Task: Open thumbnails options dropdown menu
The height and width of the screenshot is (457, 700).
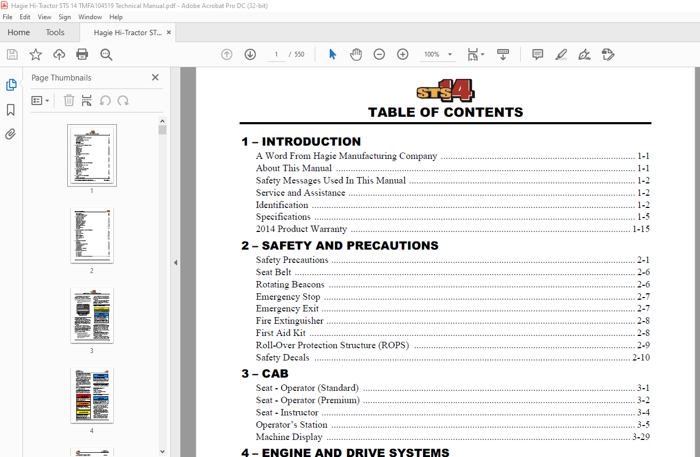Action: point(40,100)
